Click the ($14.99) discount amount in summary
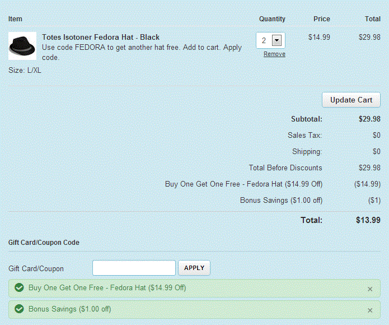Image resolution: width=389 pixels, height=325 pixels. (x=367, y=184)
